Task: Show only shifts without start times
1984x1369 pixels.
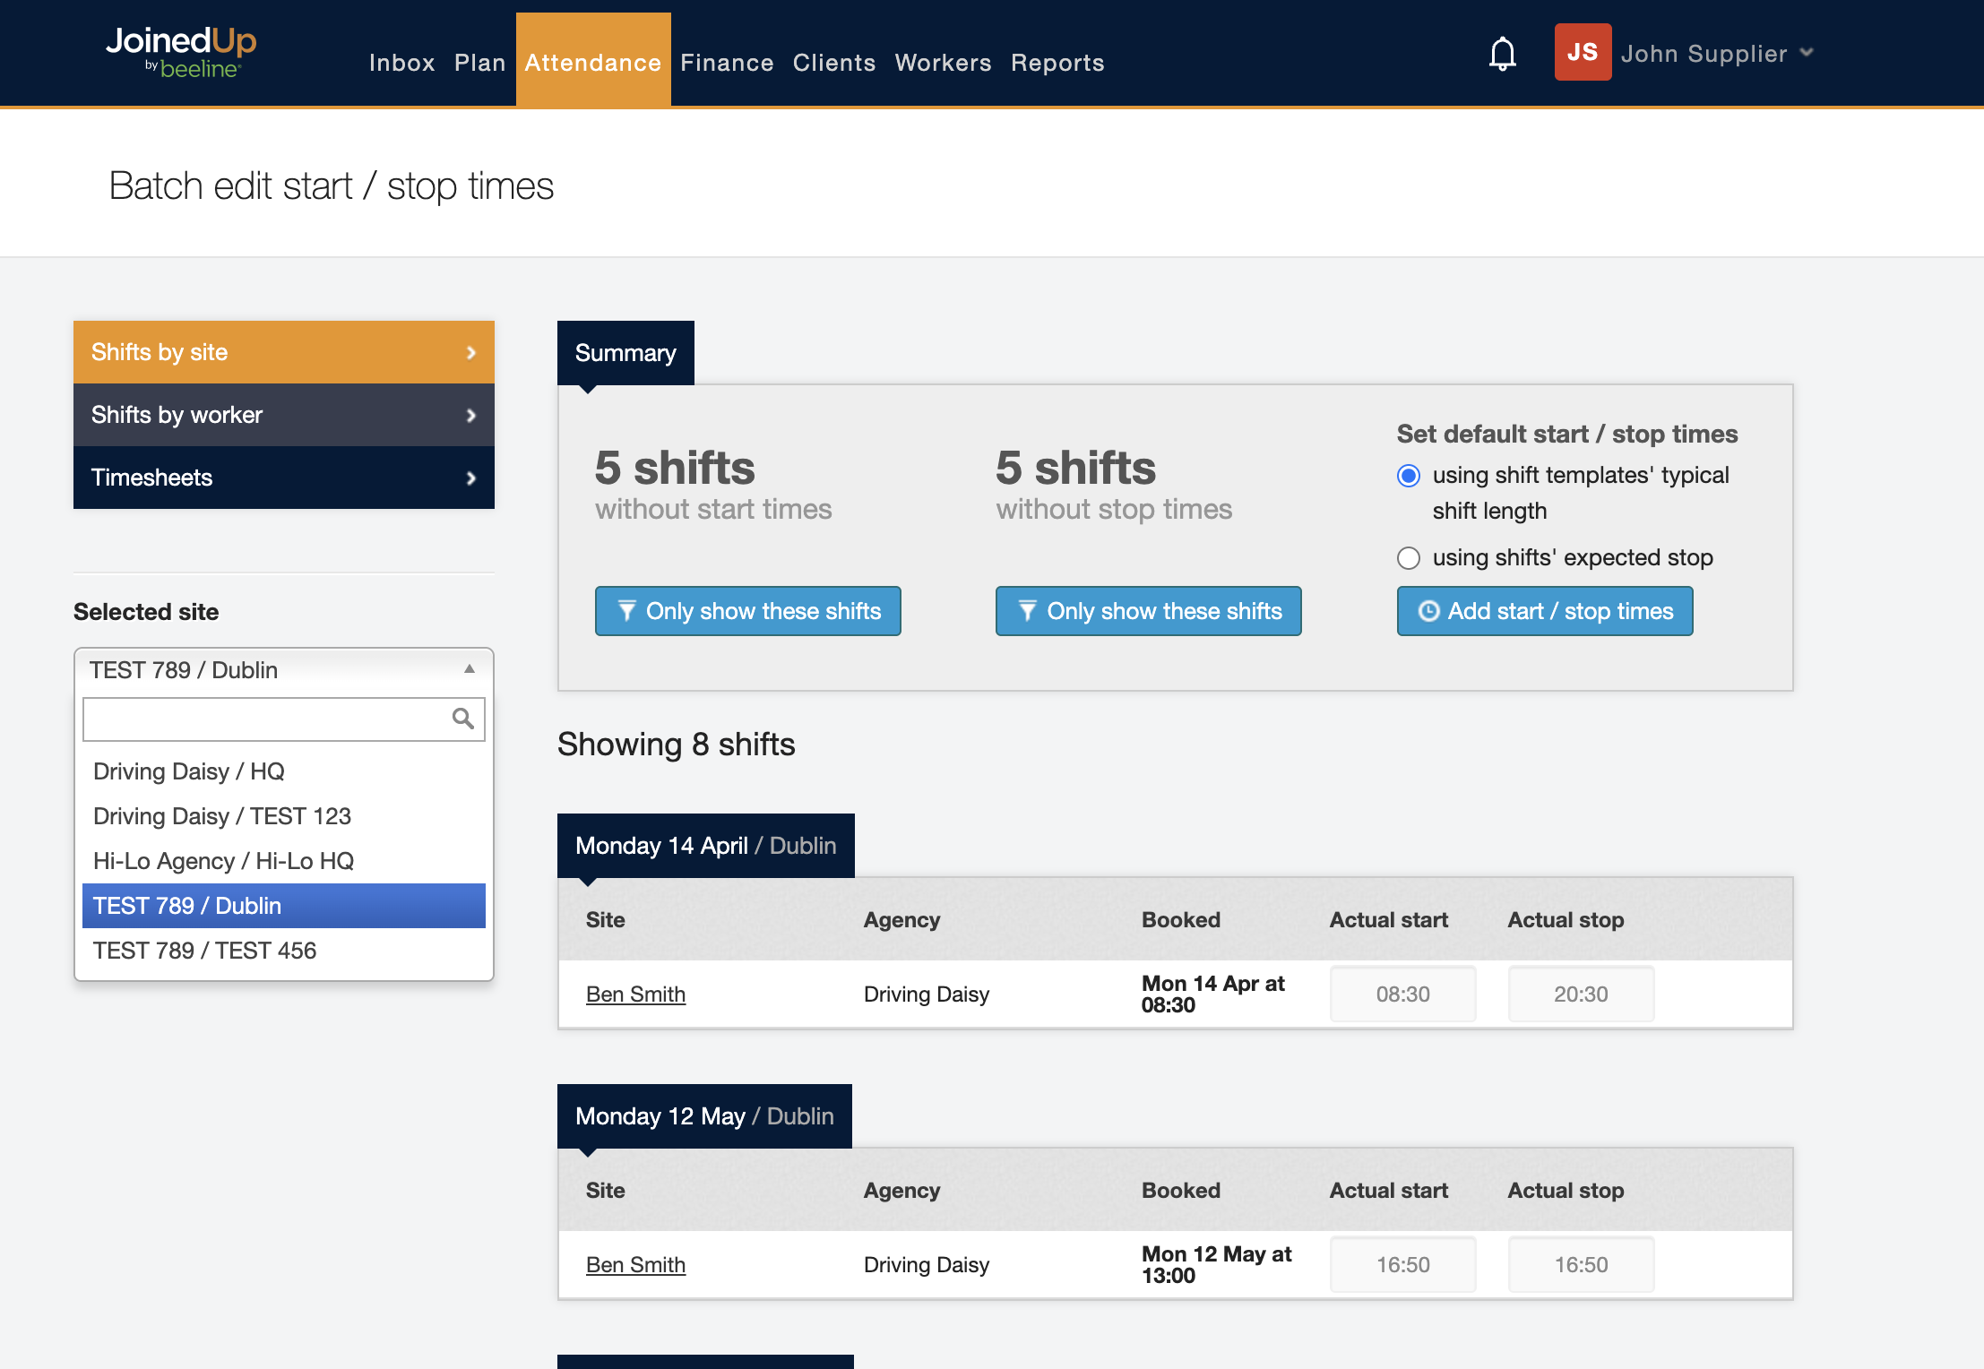Action: [747, 611]
